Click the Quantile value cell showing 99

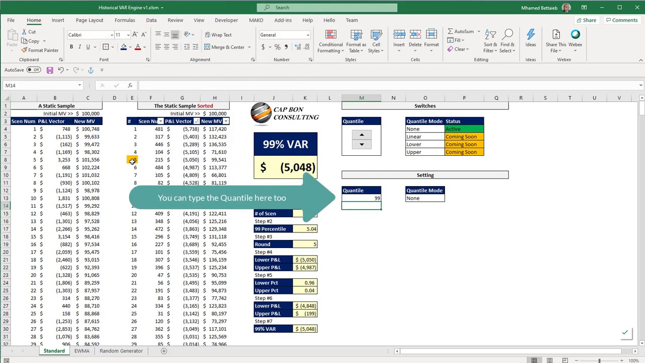tap(361, 198)
